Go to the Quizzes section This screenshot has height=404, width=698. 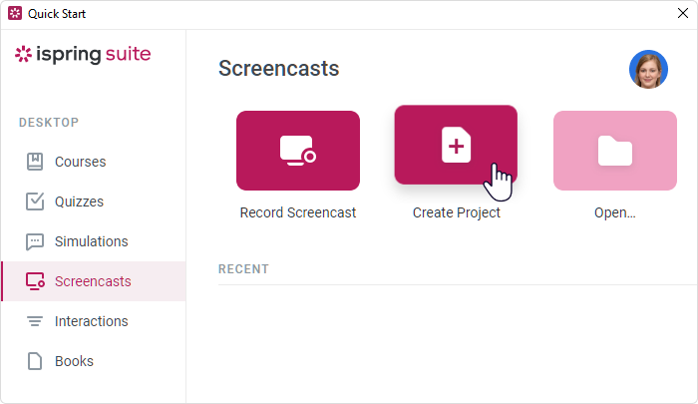(x=79, y=202)
